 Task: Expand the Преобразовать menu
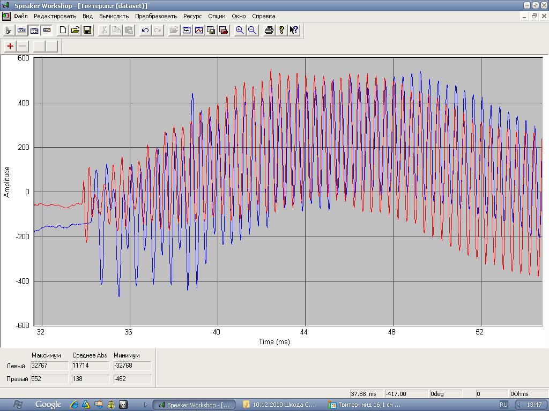coord(156,16)
